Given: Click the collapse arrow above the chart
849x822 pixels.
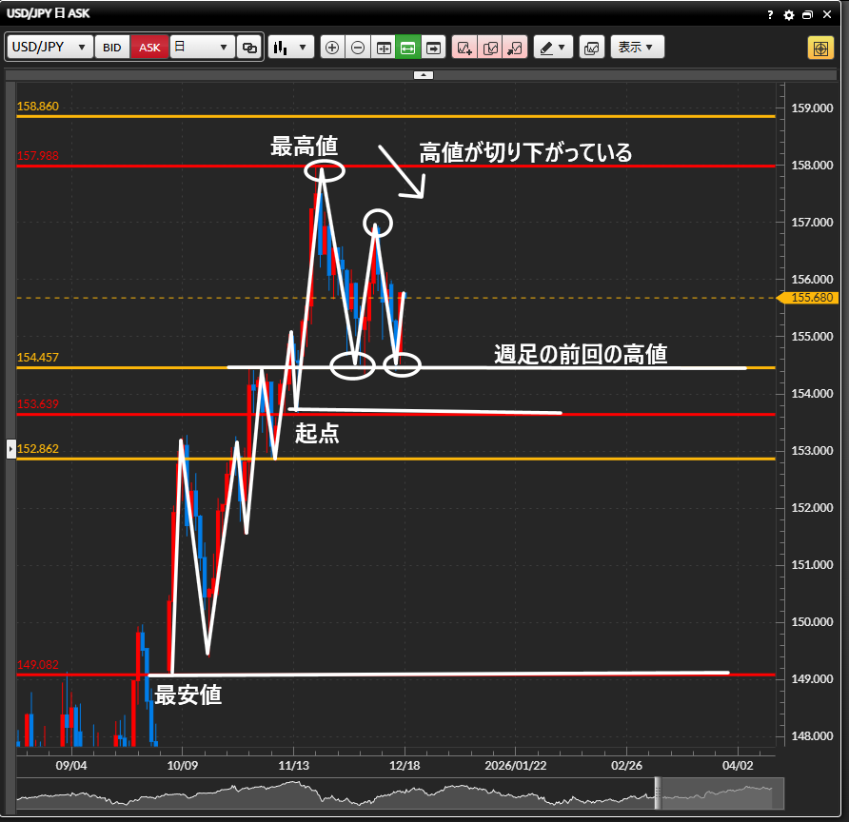Looking at the screenshot, I should coord(424,74).
